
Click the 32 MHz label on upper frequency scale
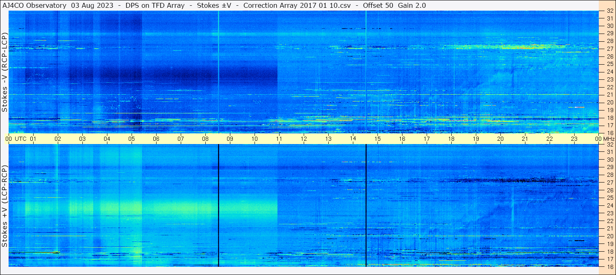[x=609, y=11]
